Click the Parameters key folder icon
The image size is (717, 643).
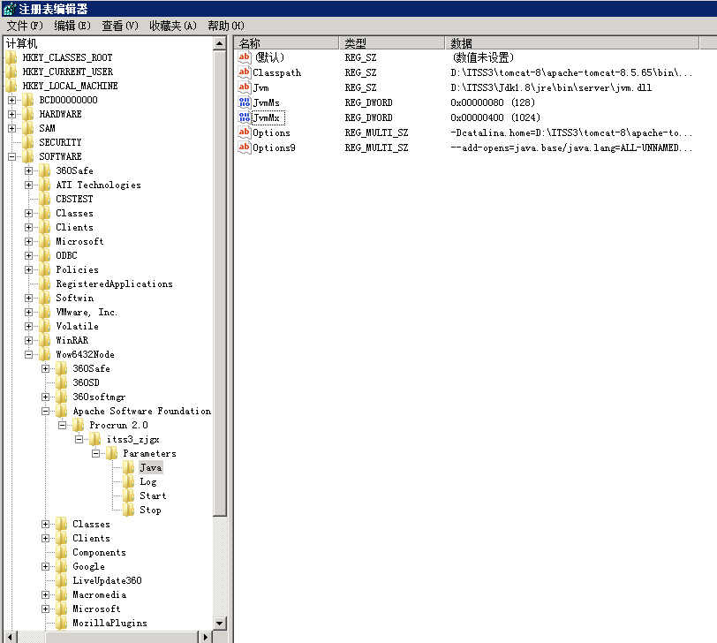[111, 453]
